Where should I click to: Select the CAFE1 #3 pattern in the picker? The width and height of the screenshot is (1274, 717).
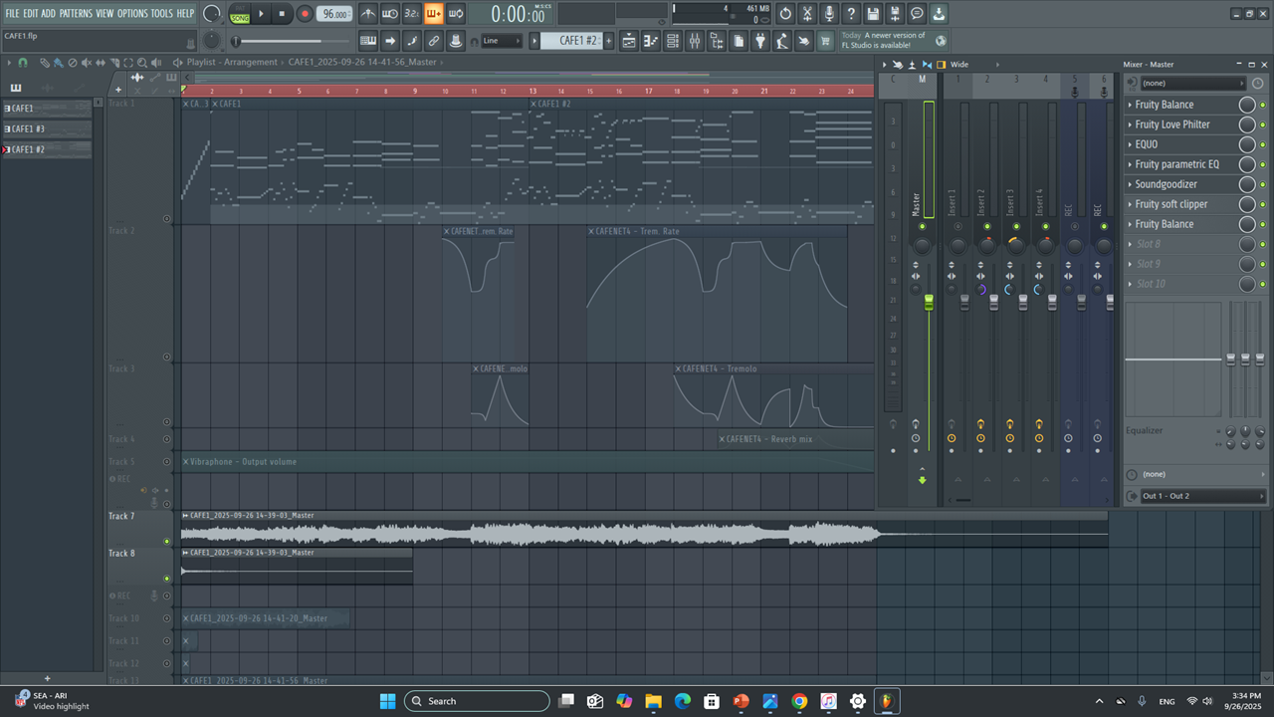[47, 128]
